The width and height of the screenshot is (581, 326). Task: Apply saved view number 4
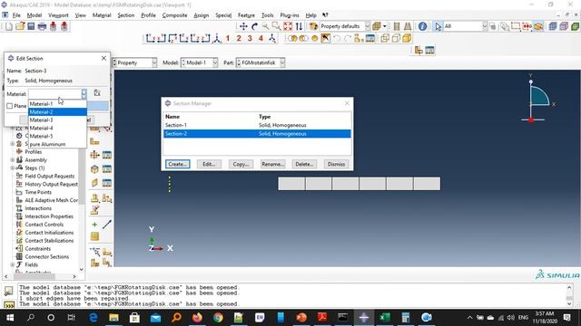(x=261, y=38)
